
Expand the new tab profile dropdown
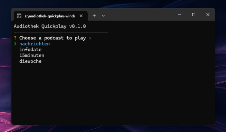tap(103, 16)
